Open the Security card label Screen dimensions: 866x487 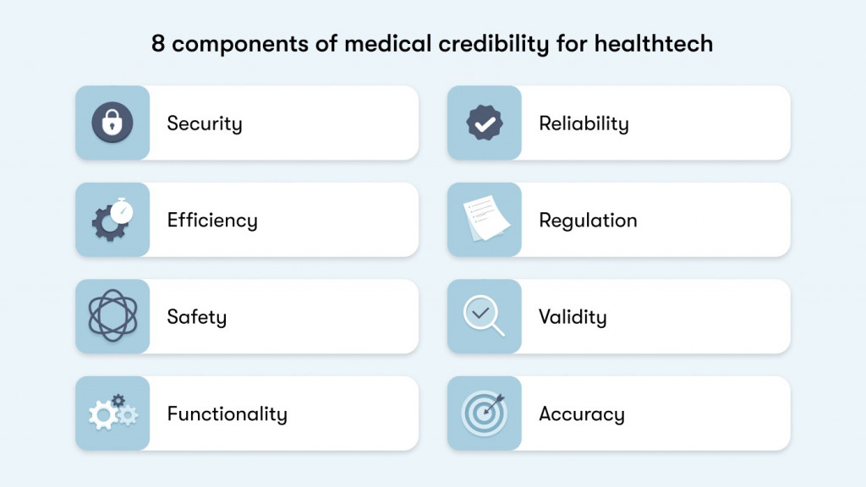205,123
